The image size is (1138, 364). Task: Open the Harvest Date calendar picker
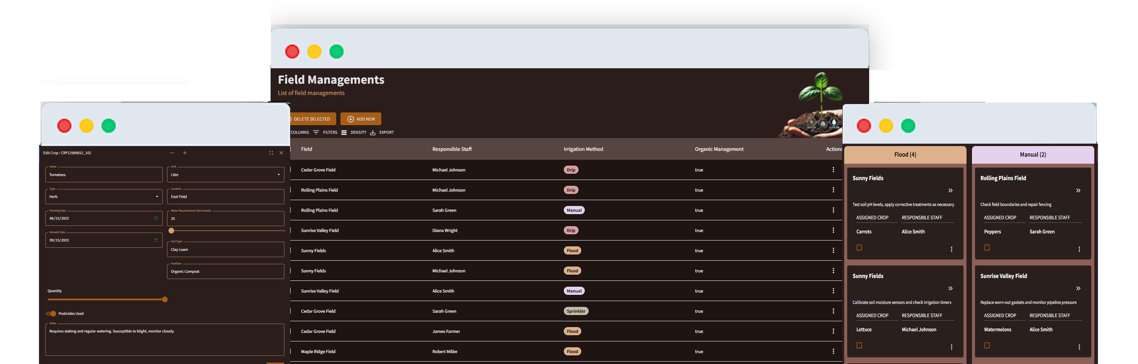156,240
